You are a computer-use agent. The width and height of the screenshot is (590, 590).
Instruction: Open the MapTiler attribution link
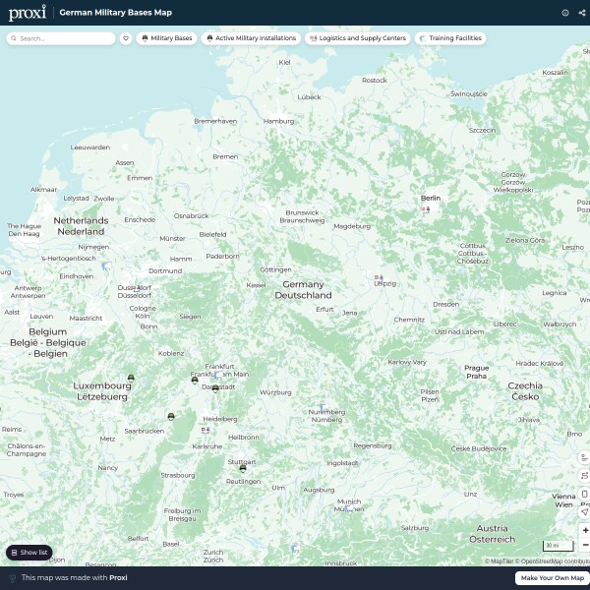point(499,561)
